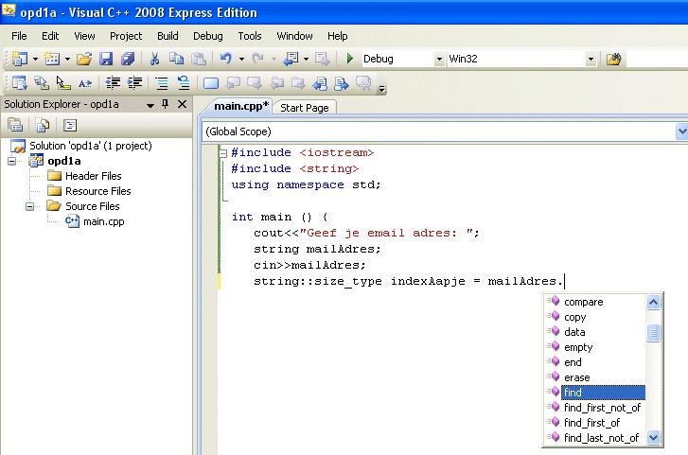Open the Debug configuration dropdown
688x455 pixels.
[439, 59]
